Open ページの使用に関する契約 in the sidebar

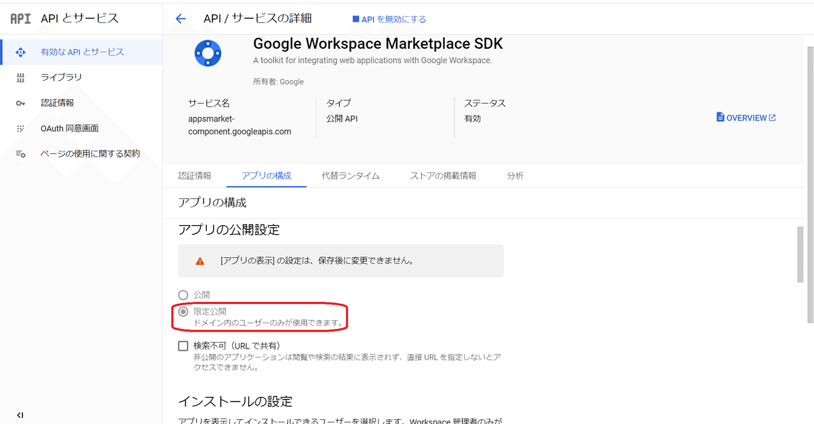coord(81,154)
